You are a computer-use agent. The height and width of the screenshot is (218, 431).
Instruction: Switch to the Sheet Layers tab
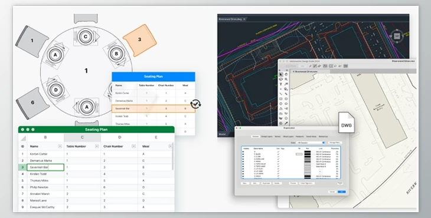[x=288, y=137]
